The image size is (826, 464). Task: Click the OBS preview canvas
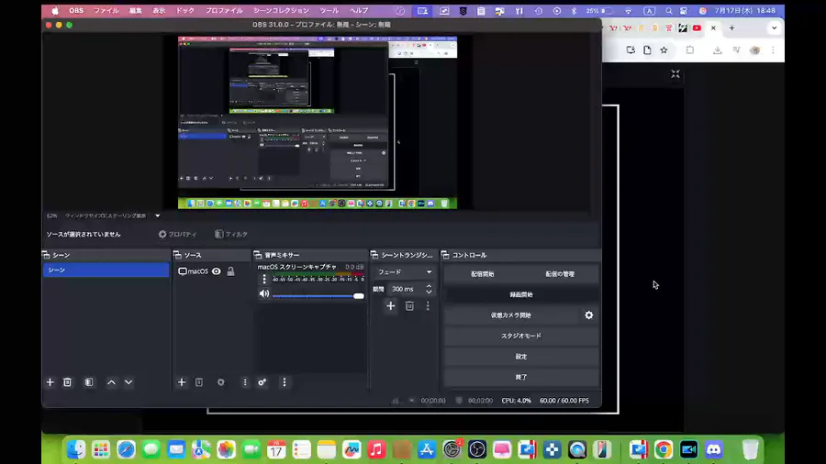318,122
